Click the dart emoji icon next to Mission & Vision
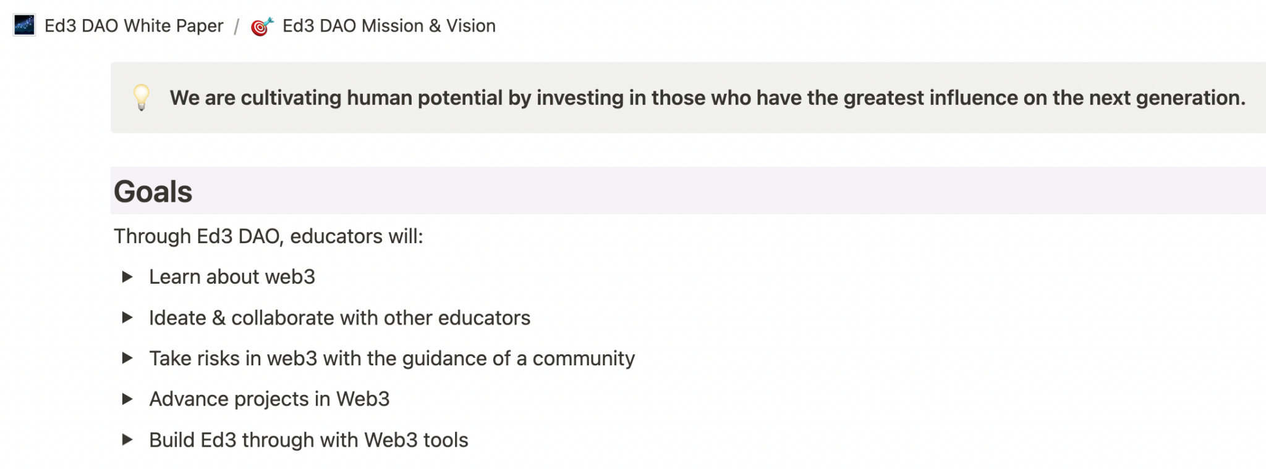This screenshot has width=1266, height=469. click(262, 25)
